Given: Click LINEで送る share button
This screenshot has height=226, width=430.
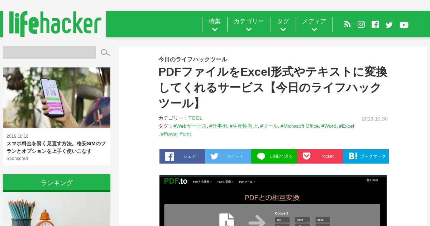Looking at the screenshot, I should point(274,156).
